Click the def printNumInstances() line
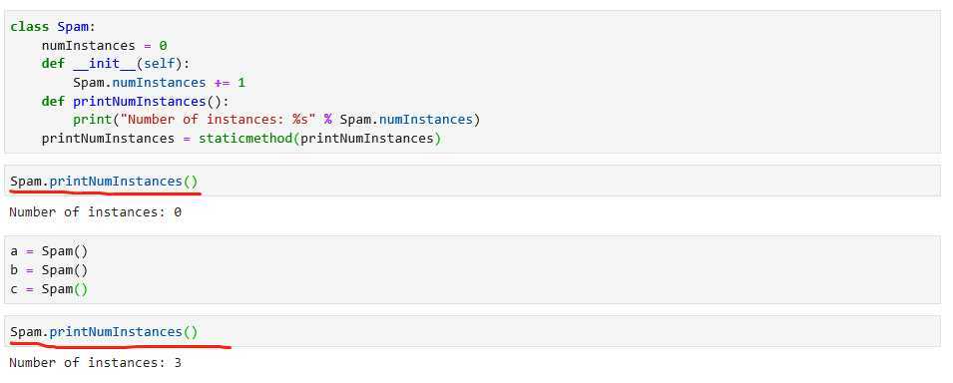This screenshot has height=383, width=953. tap(136, 101)
